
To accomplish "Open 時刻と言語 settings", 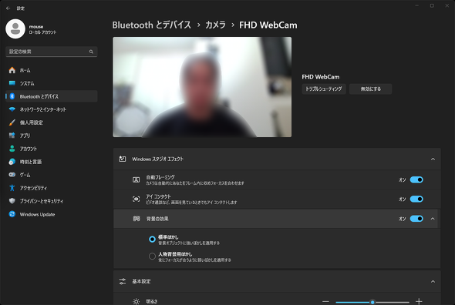I will point(52,162).
